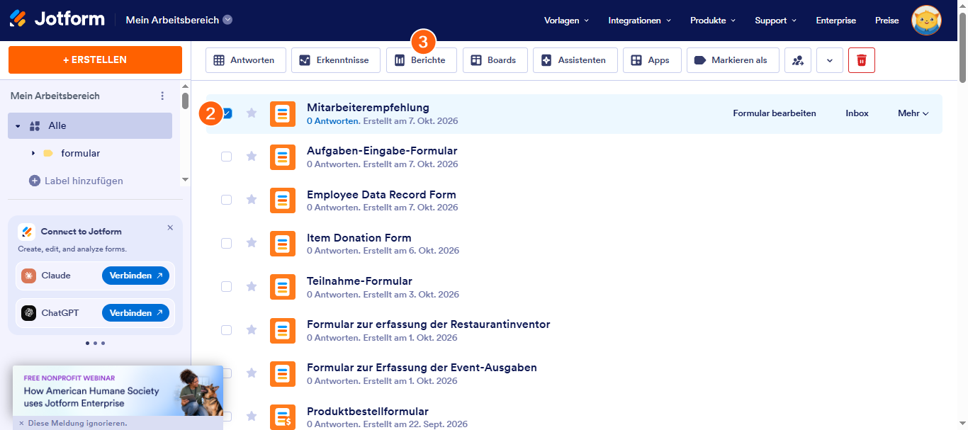Open Formular zur Erfassung der Event-Ausgaben
This screenshot has width=968, height=430.
coord(422,368)
